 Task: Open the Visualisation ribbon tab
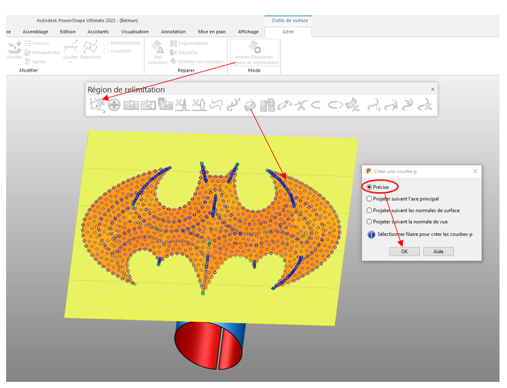tap(135, 31)
